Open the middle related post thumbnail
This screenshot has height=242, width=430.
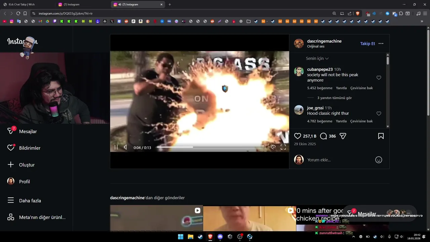pos(249,218)
